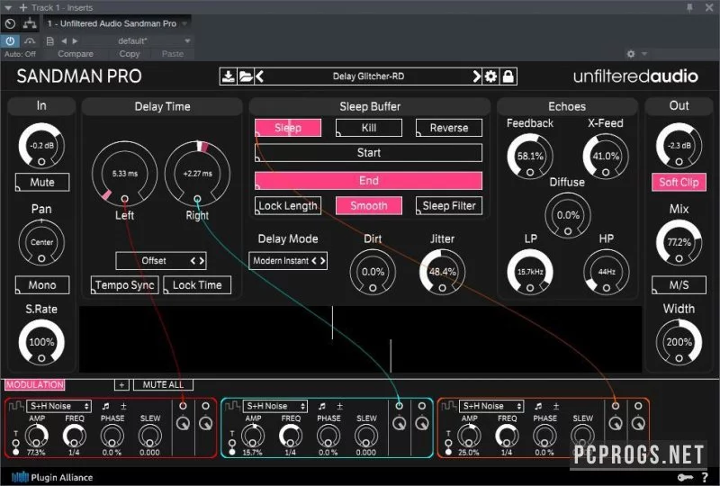720x486 pixels.
Task: Click the Delay Glitcher-RD preset name
Action: click(368, 76)
